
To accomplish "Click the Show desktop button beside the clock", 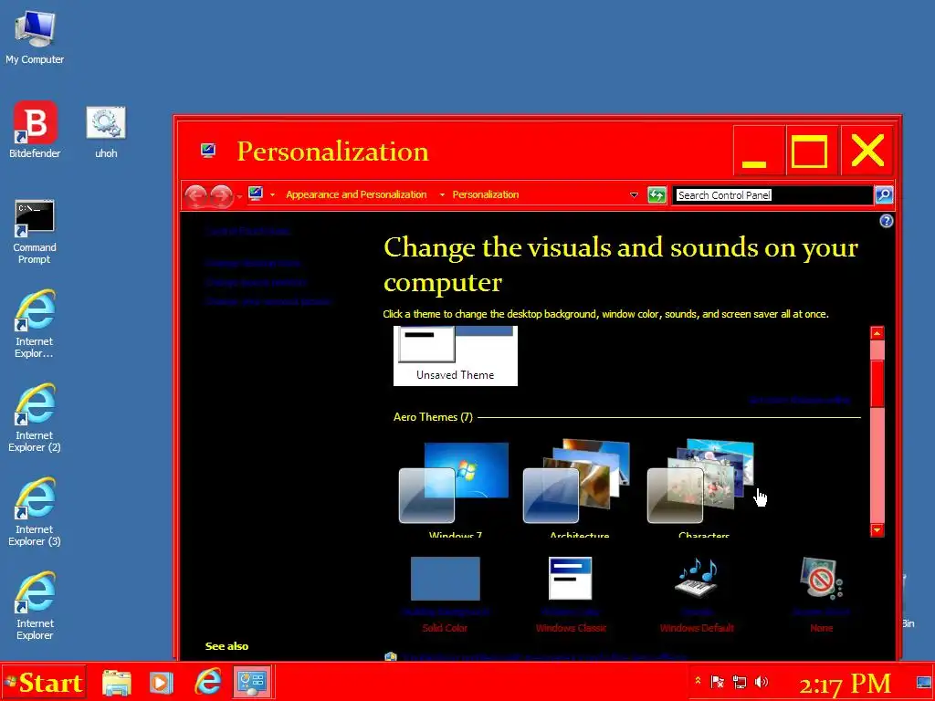I will [924, 682].
